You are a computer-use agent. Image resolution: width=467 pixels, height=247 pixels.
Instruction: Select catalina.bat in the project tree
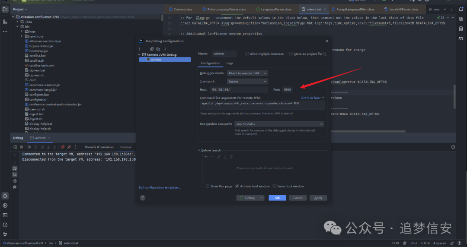pyautogui.click(x=37, y=56)
